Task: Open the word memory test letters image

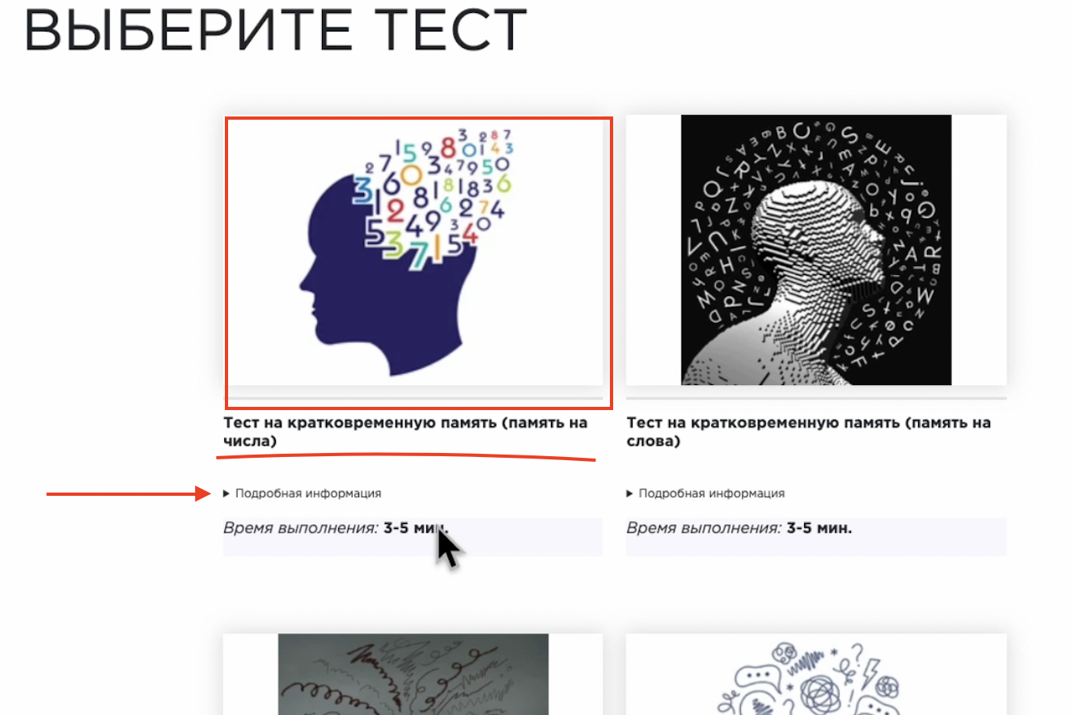Action: (x=816, y=250)
